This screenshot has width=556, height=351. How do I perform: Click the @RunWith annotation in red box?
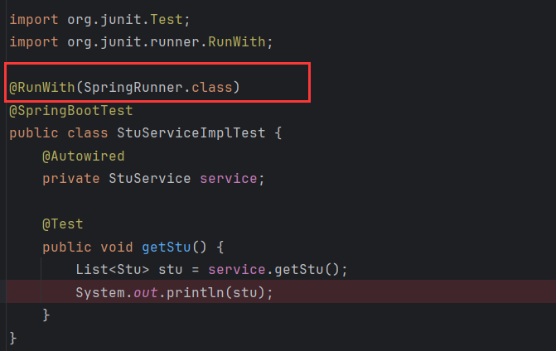click(42, 88)
